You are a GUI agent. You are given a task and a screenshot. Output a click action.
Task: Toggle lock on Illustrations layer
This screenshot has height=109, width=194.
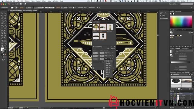click(x=173, y=98)
